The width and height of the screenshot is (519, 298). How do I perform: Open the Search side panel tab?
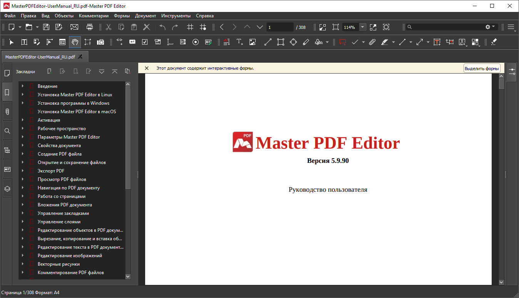coord(7,131)
